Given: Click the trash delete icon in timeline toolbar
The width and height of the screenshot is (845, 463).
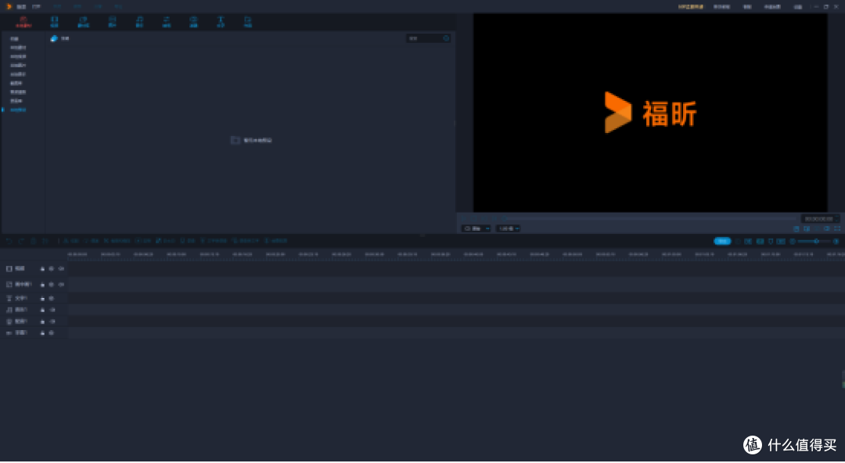Looking at the screenshot, I should pyautogui.click(x=34, y=241).
